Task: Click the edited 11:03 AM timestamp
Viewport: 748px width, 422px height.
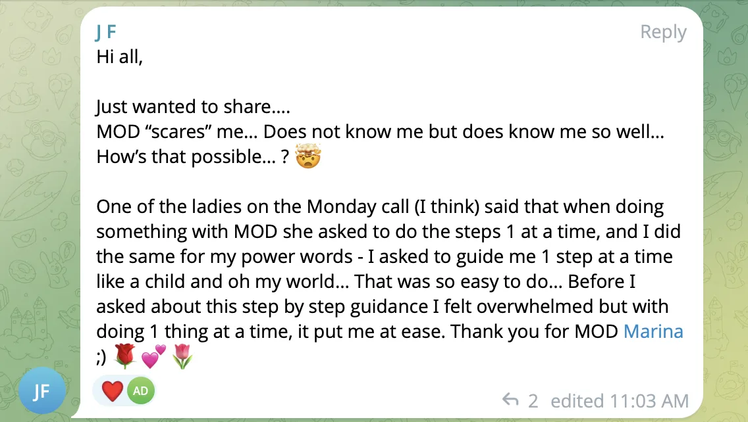Action: [620, 401]
